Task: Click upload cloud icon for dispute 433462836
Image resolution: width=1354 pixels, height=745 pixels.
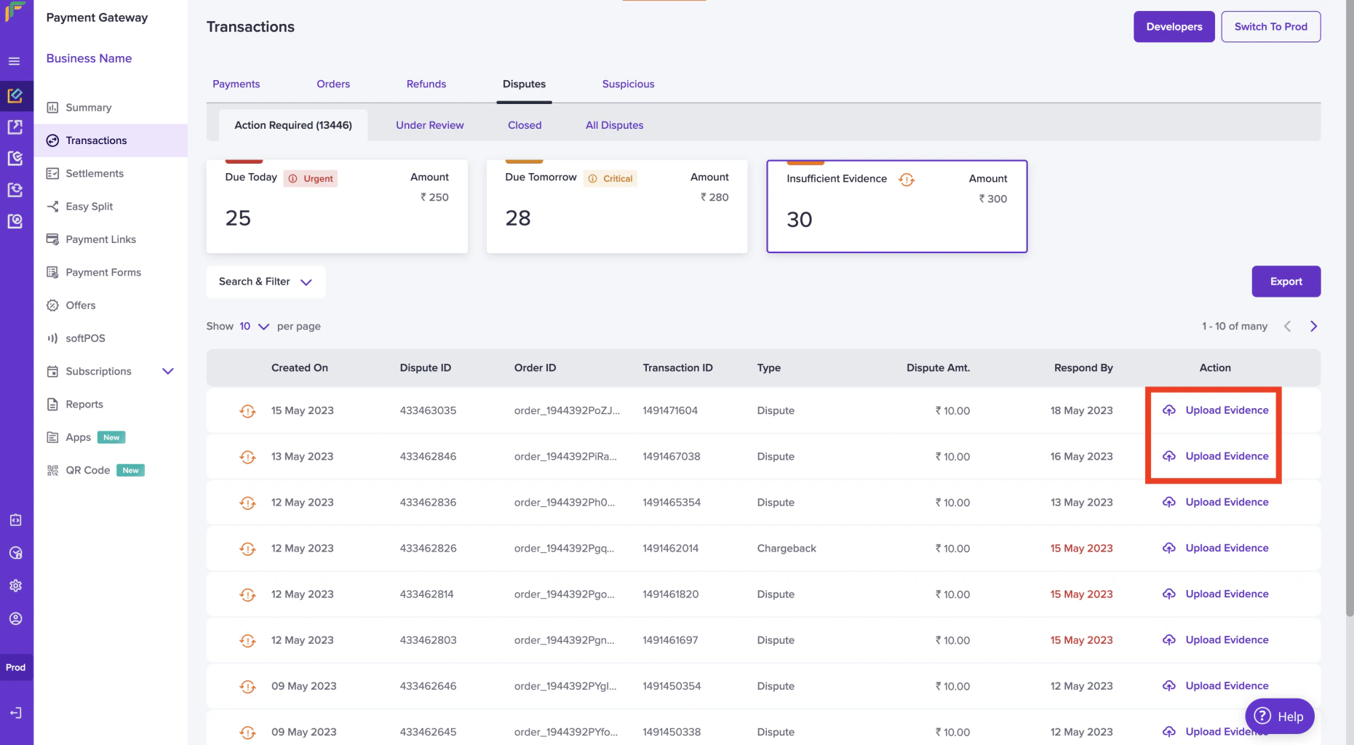Action: (1168, 502)
